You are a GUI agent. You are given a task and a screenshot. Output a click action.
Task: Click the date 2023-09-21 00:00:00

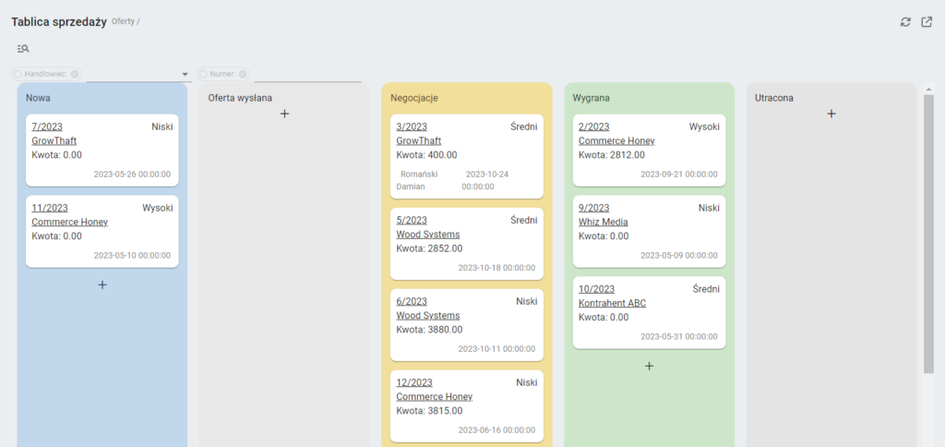point(679,175)
